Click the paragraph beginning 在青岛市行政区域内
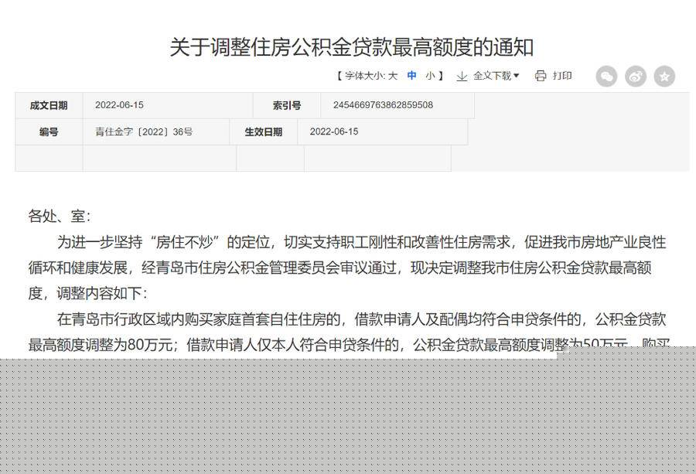This screenshot has height=474, width=696. click(x=349, y=332)
